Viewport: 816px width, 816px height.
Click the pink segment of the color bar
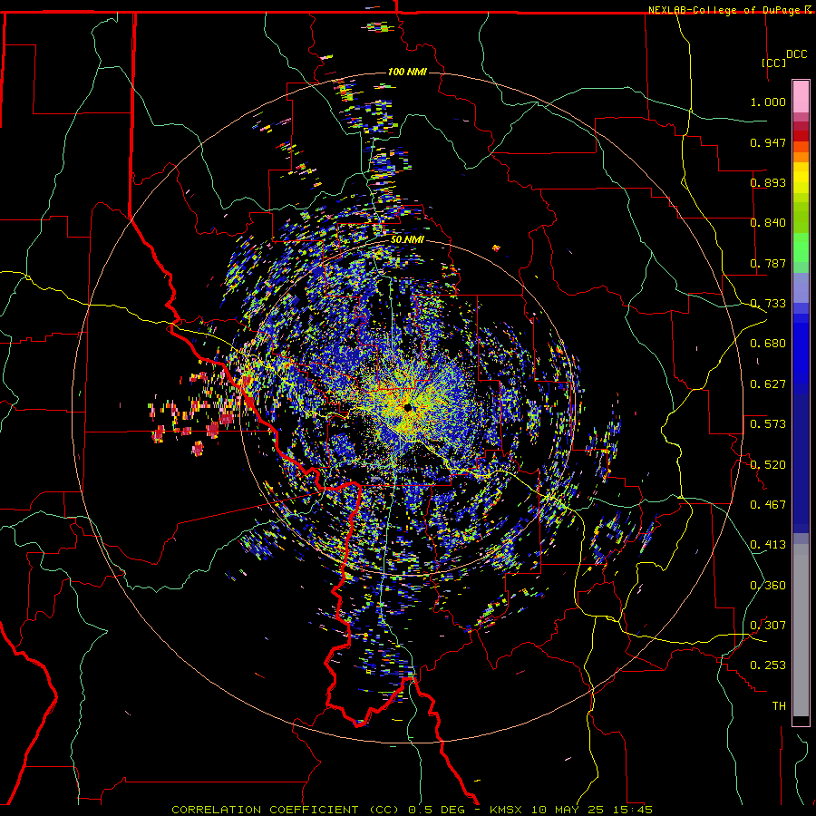tap(801, 97)
